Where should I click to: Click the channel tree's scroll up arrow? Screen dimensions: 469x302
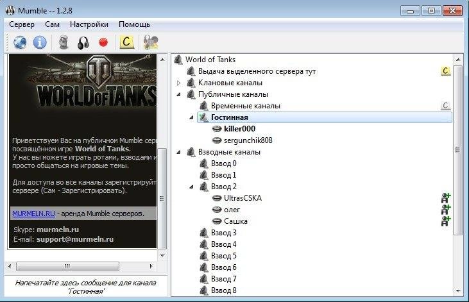click(458, 60)
